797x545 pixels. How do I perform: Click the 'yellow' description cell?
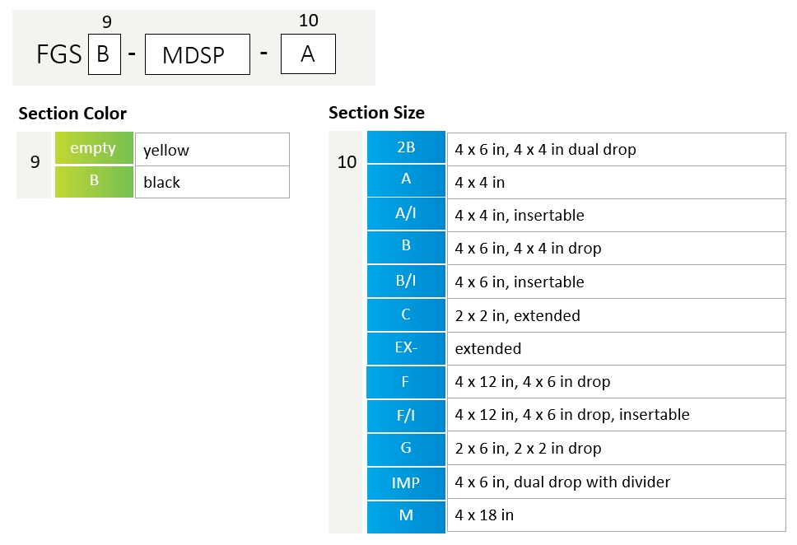point(212,150)
